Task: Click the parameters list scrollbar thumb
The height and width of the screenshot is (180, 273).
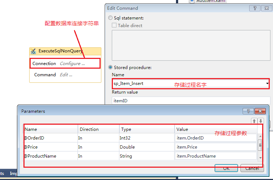Action: click(x=260, y=145)
